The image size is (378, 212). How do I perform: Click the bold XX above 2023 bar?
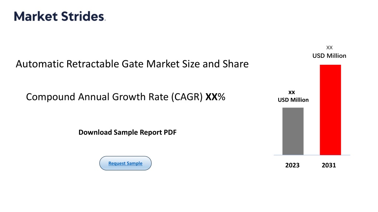pos(292,92)
